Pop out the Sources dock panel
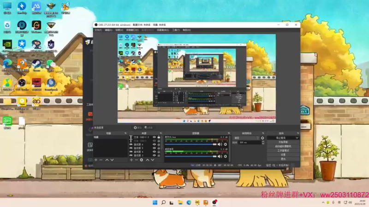Viewport: 369px width, 207px height. 161,133
